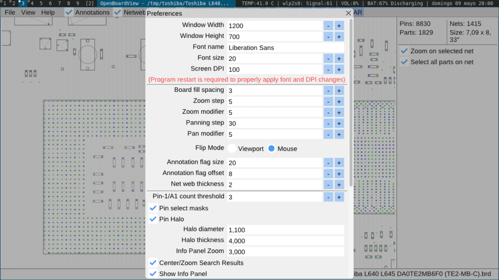Toggle Select all parts on net
Screen dimensions: 499x280
(404, 62)
